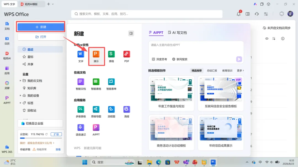
Task: Click info icon in right panel
Action: (x=283, y=39)
